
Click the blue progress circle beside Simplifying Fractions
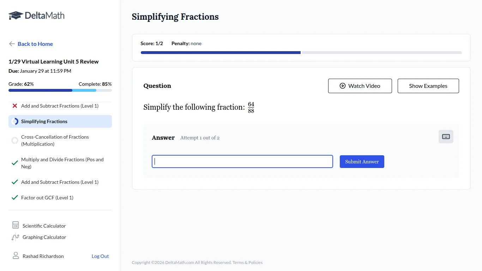coord(15,121)
